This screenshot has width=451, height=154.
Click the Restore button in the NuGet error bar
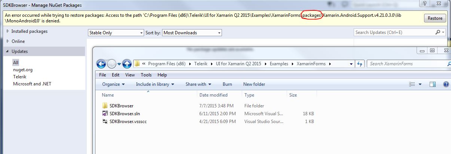tap(435, 18)
